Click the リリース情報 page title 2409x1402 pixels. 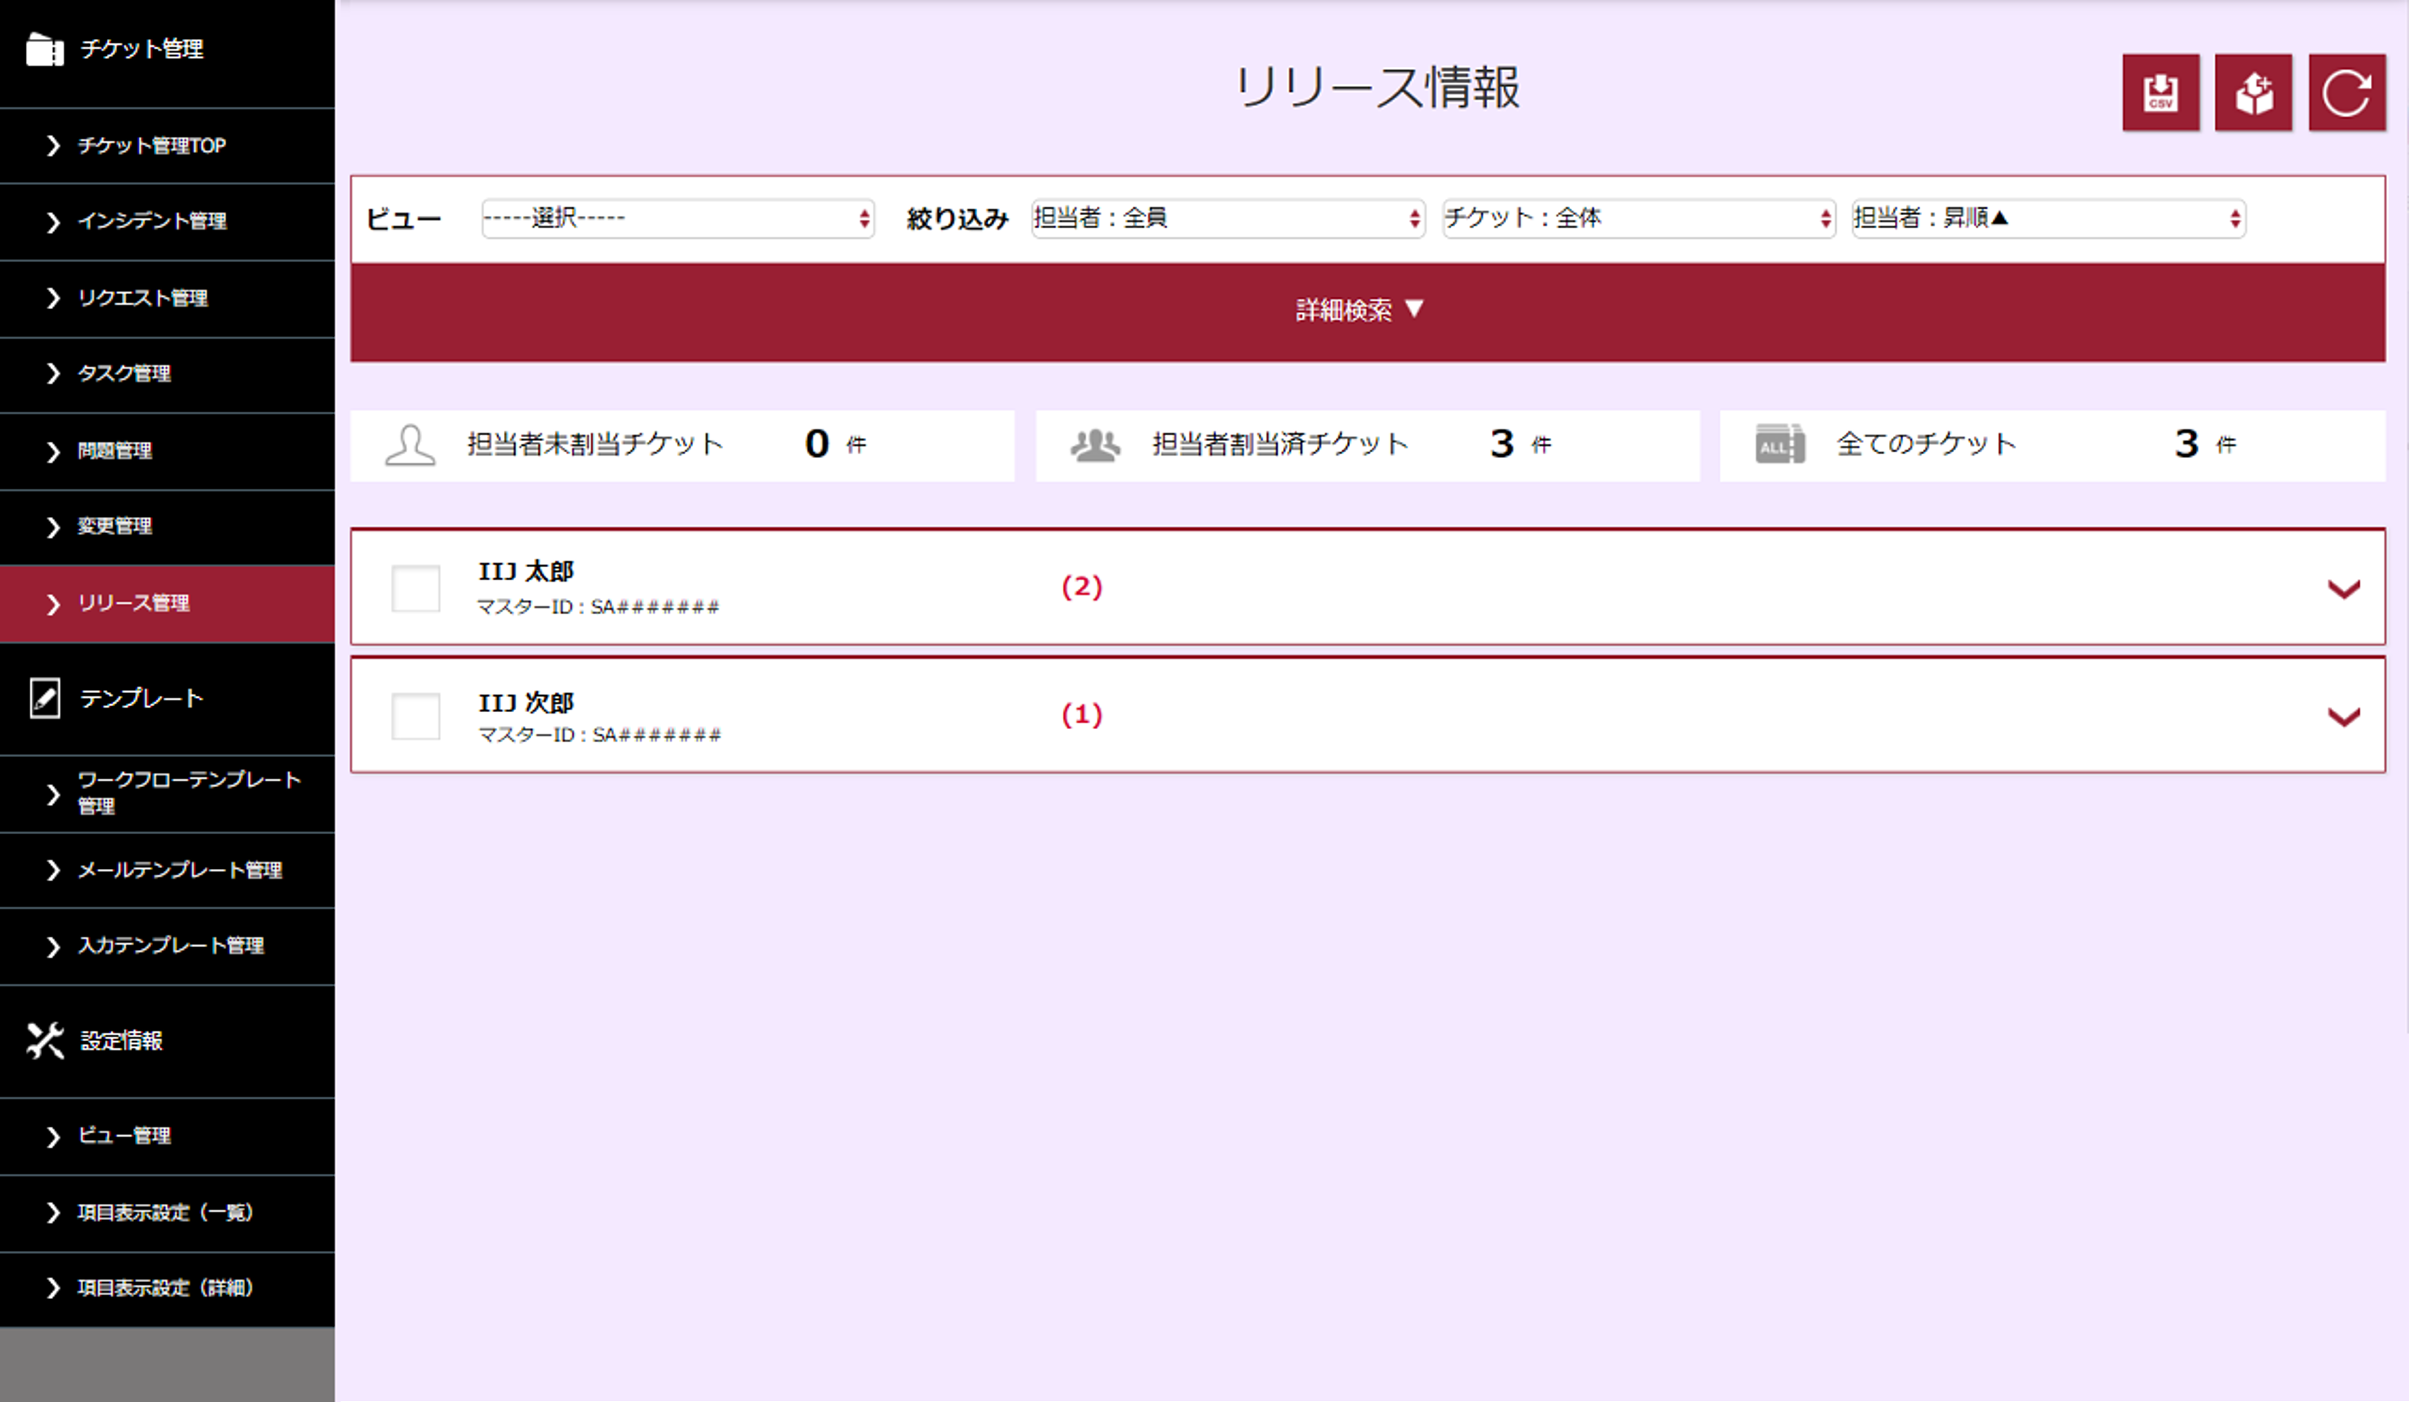coord(1378,88)
